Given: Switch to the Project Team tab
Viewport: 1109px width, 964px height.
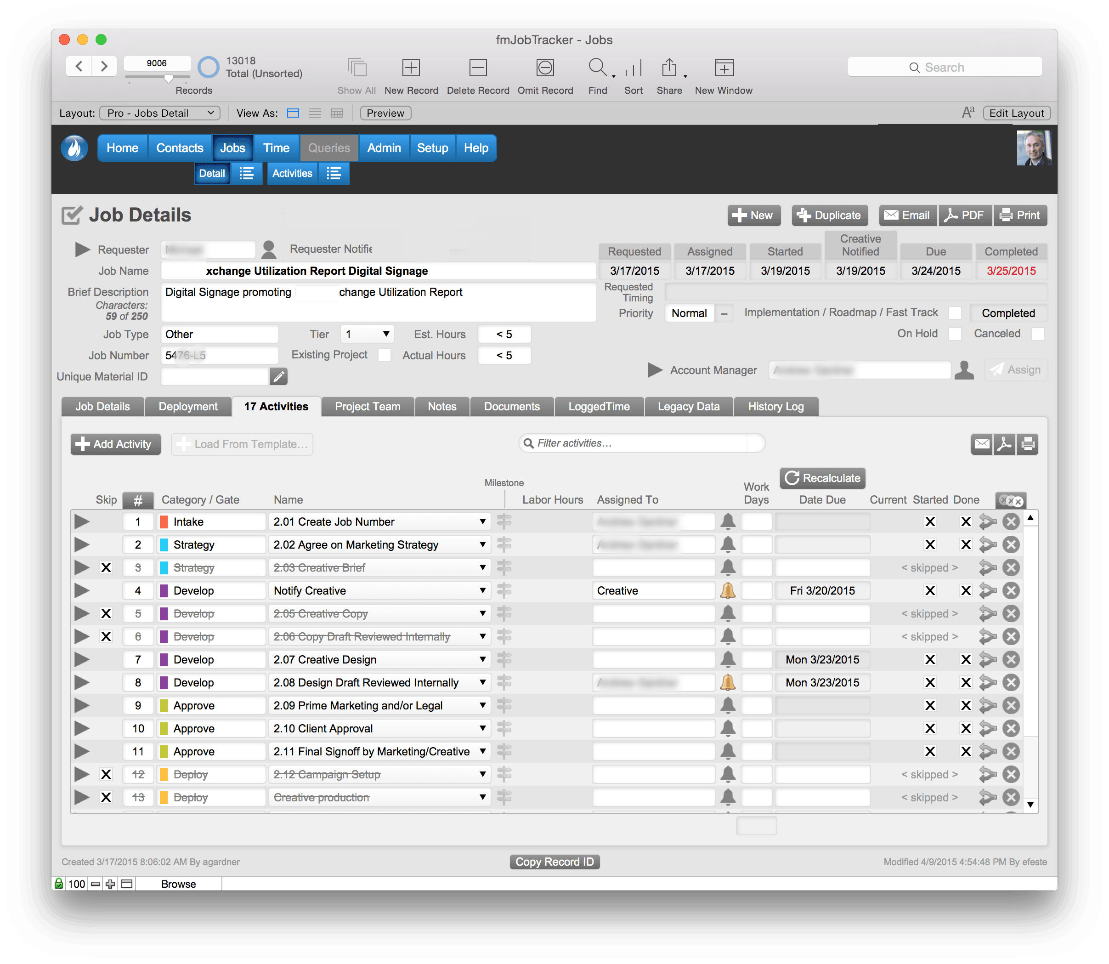Looking at the screenshot, I should click(368, 407).
